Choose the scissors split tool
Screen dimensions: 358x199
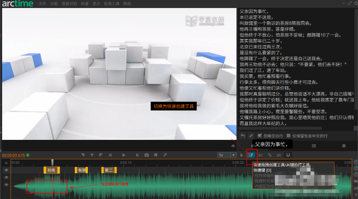[x=260, y=155]
